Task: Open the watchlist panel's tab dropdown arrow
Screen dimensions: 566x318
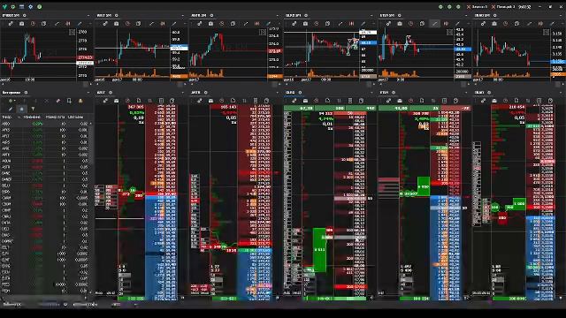Action: [x=88, y=93]
